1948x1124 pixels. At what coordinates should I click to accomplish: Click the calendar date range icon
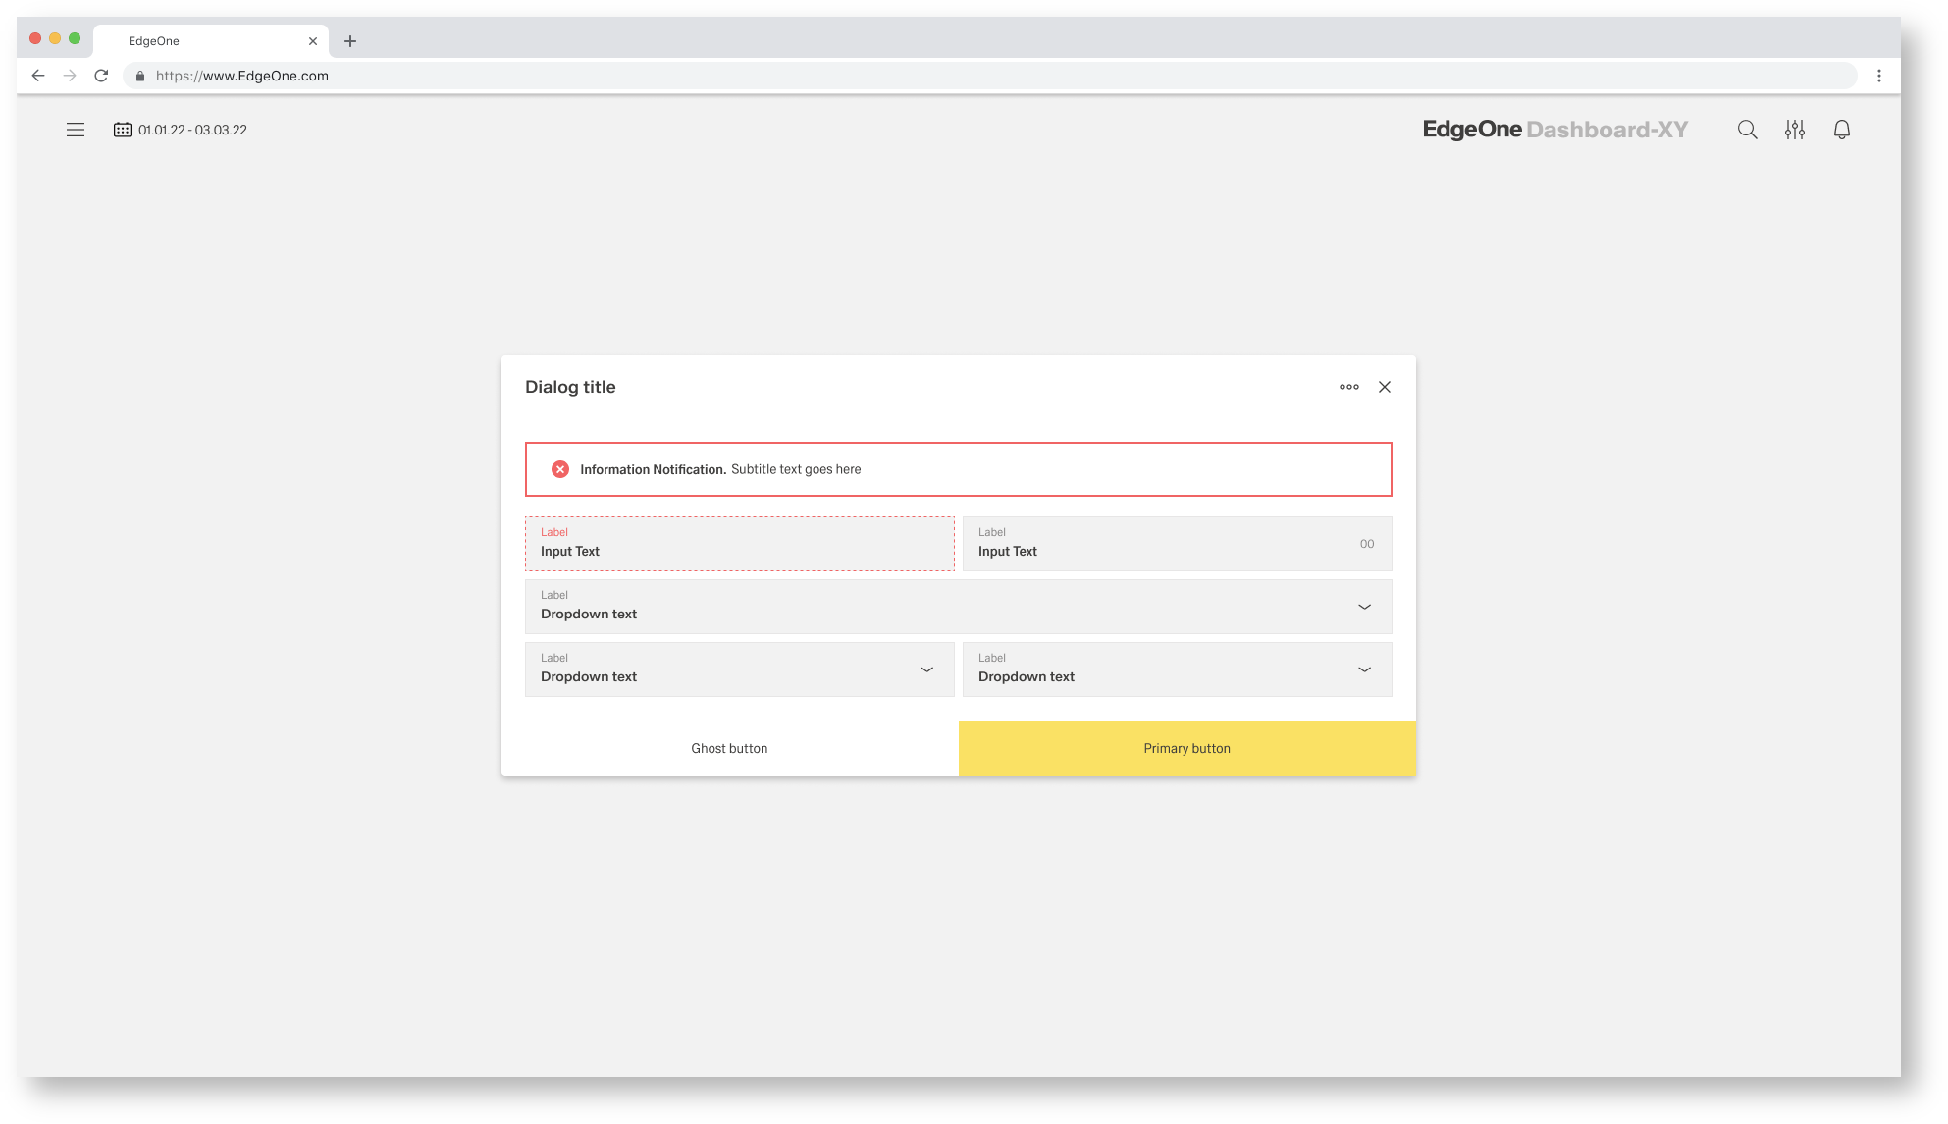(x=123, y=130)
